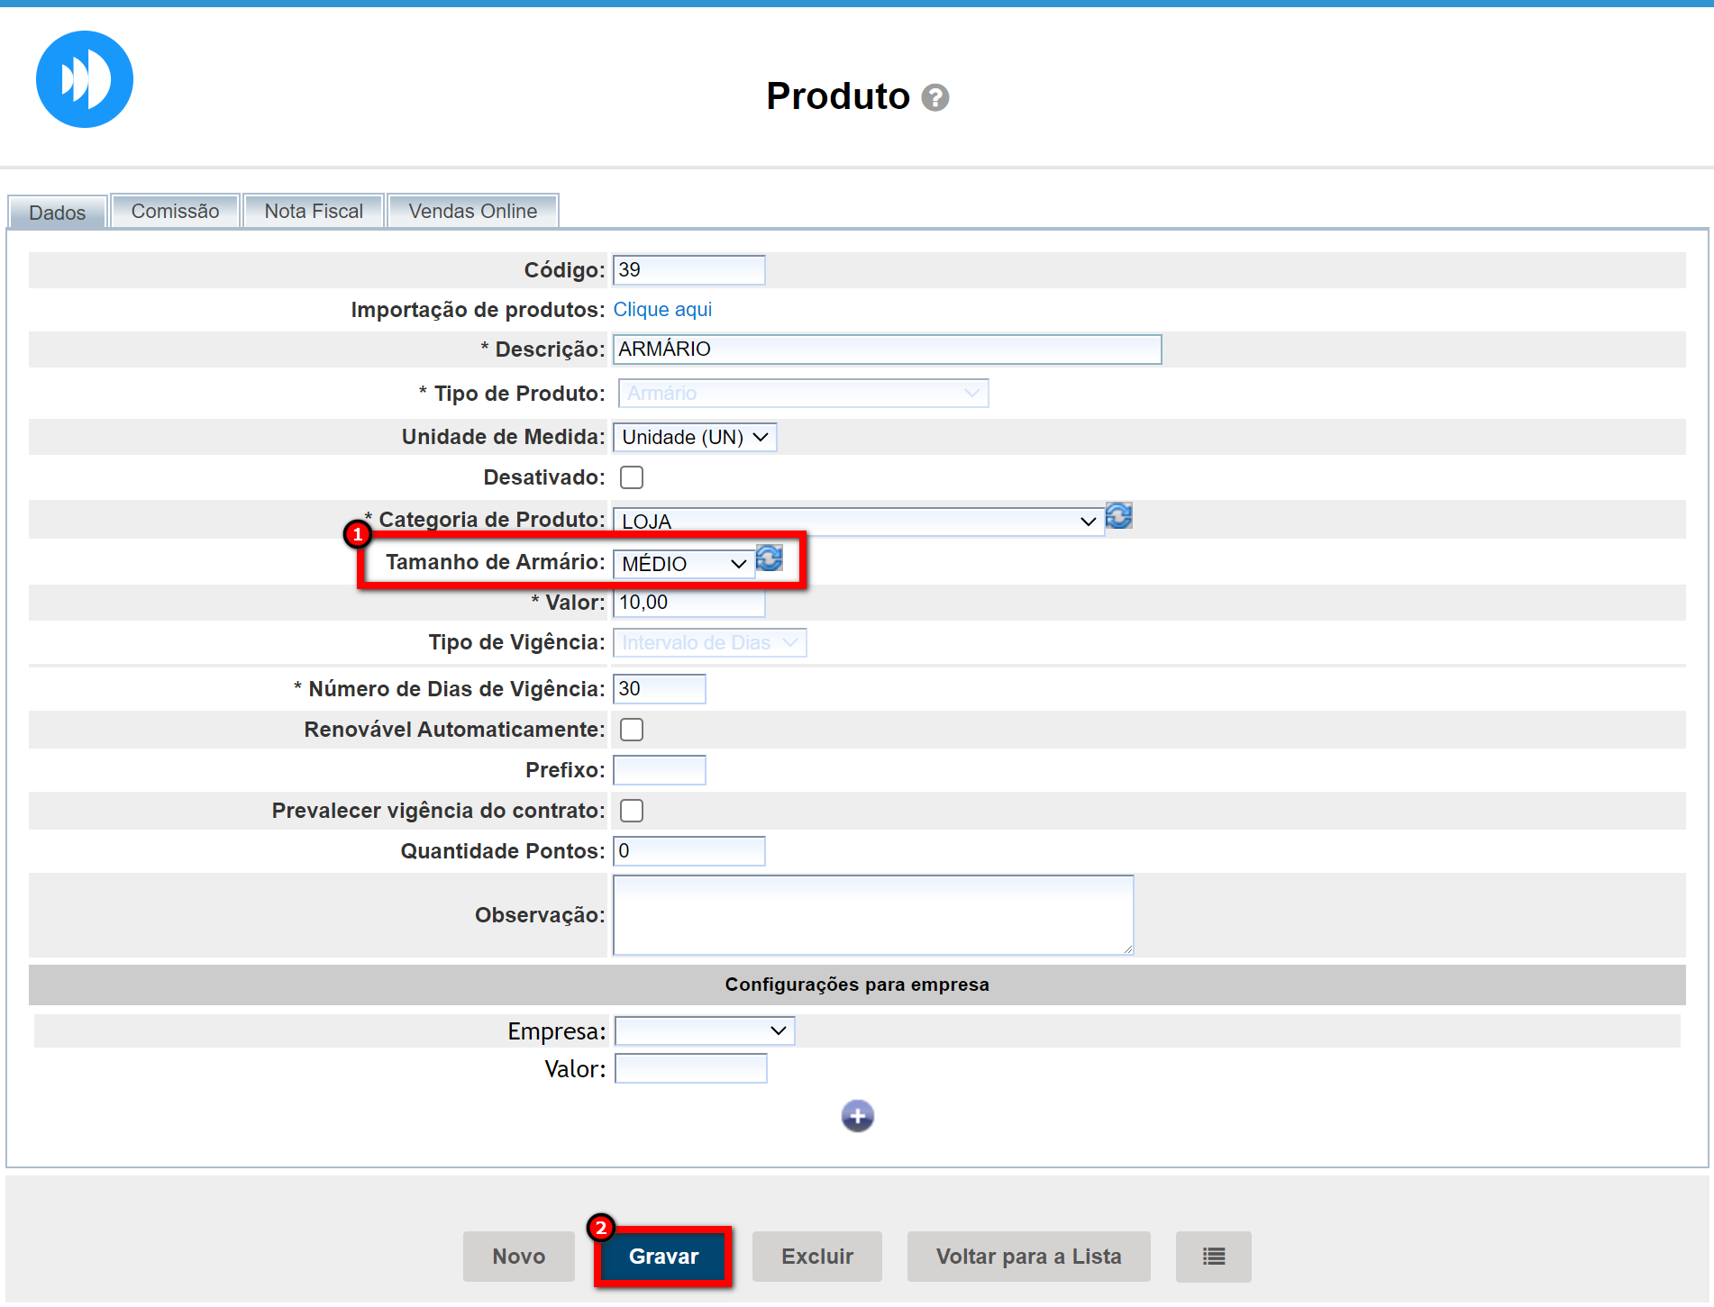Image resolution: width=1714 pixels, height=1307 pixels.
Task: Open Unidade de Medida dropdown
Action: tap(694, 438)
